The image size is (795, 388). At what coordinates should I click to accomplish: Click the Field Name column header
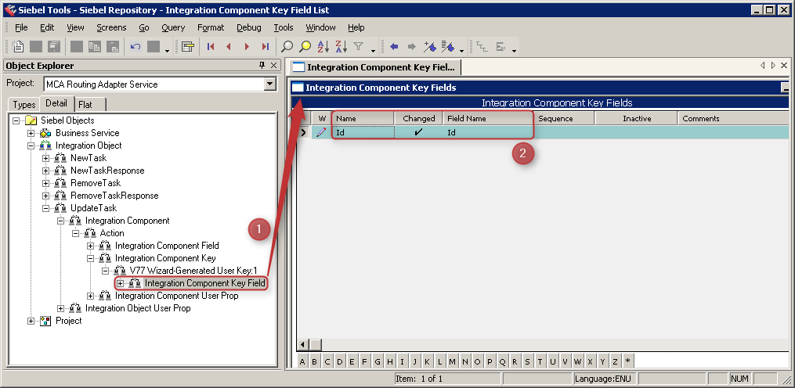[488, 119]
